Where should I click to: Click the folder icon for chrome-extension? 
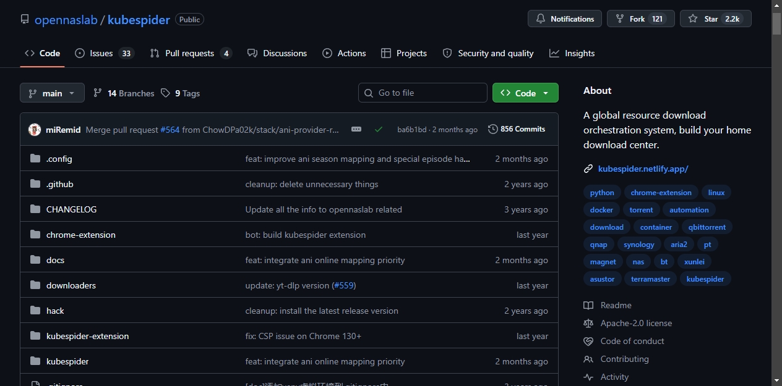[35, 235]
